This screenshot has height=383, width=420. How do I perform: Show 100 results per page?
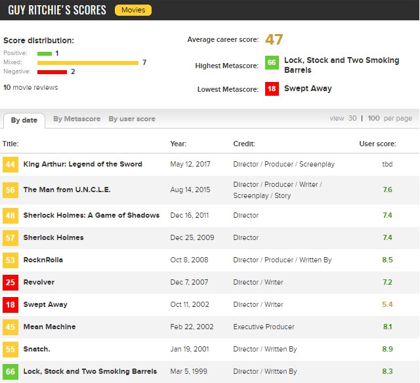(373, 118)
